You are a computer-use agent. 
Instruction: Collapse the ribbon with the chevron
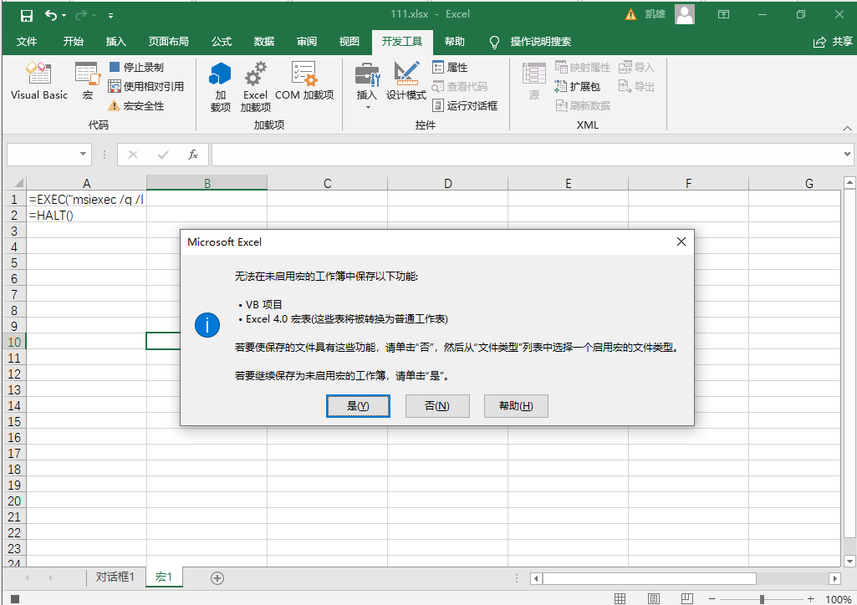coord(847,129)
